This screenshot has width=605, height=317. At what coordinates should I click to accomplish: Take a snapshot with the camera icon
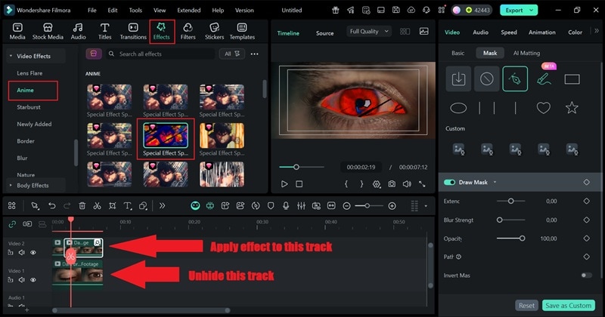point(392,184)
